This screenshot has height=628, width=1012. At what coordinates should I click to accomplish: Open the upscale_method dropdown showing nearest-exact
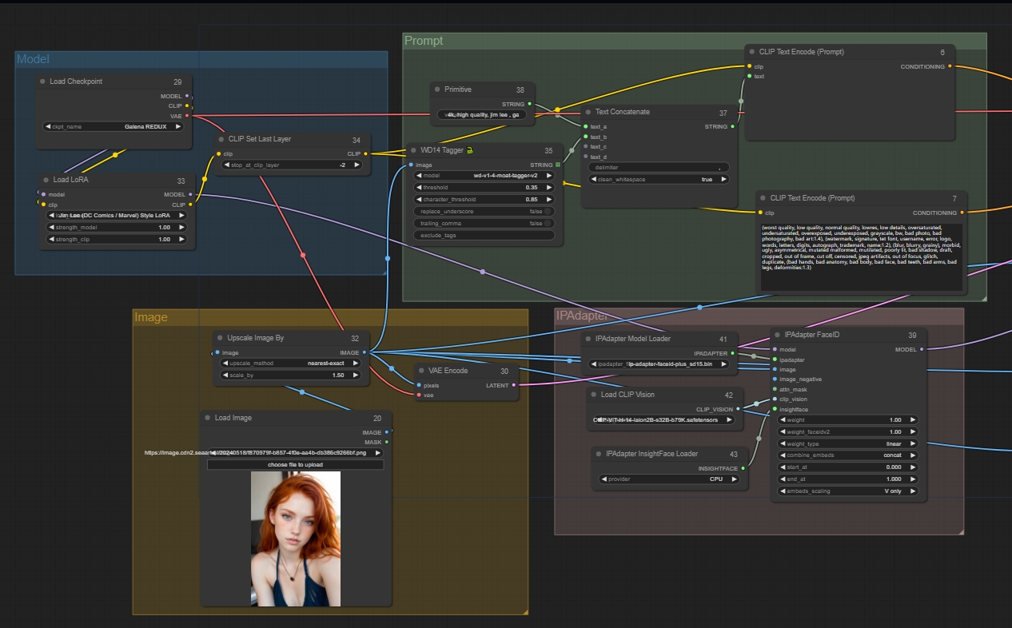tap(291, 363)
